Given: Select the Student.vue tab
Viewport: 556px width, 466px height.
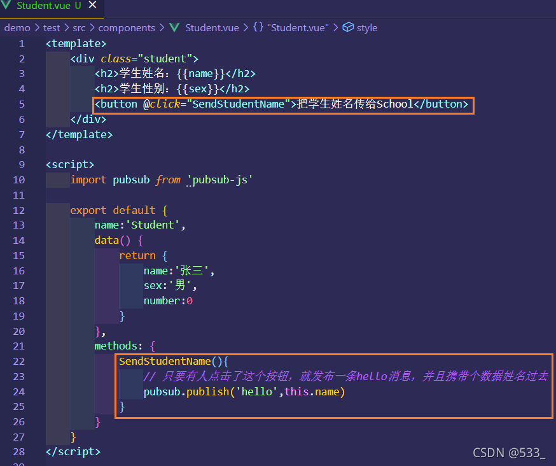Looking at the screenshot, I should [52, 8].
